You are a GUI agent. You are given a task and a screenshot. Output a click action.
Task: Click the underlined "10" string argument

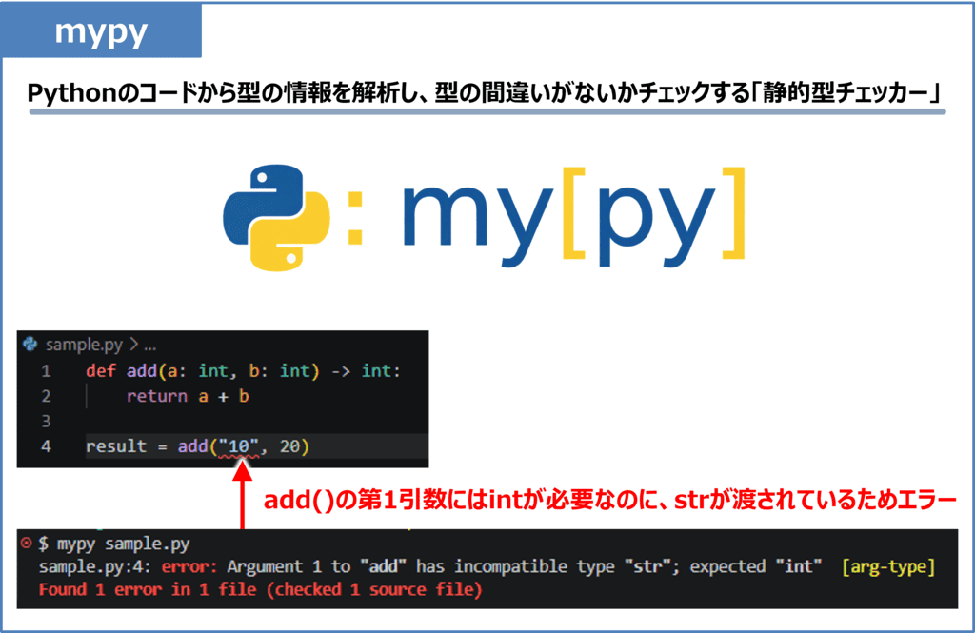239,446
